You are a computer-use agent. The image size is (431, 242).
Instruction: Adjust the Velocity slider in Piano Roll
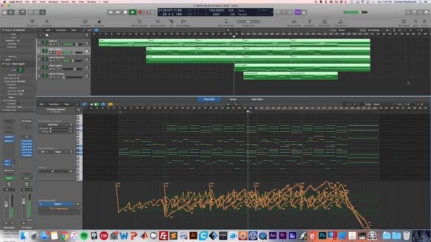click(x=54, y=171)
